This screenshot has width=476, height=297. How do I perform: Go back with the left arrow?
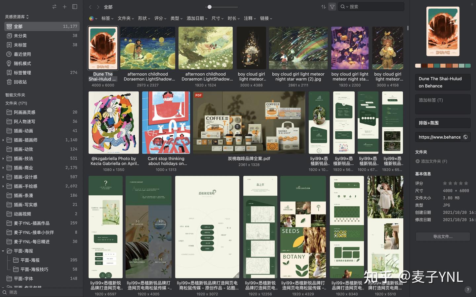pyautogui.click(x=90, y=7)
